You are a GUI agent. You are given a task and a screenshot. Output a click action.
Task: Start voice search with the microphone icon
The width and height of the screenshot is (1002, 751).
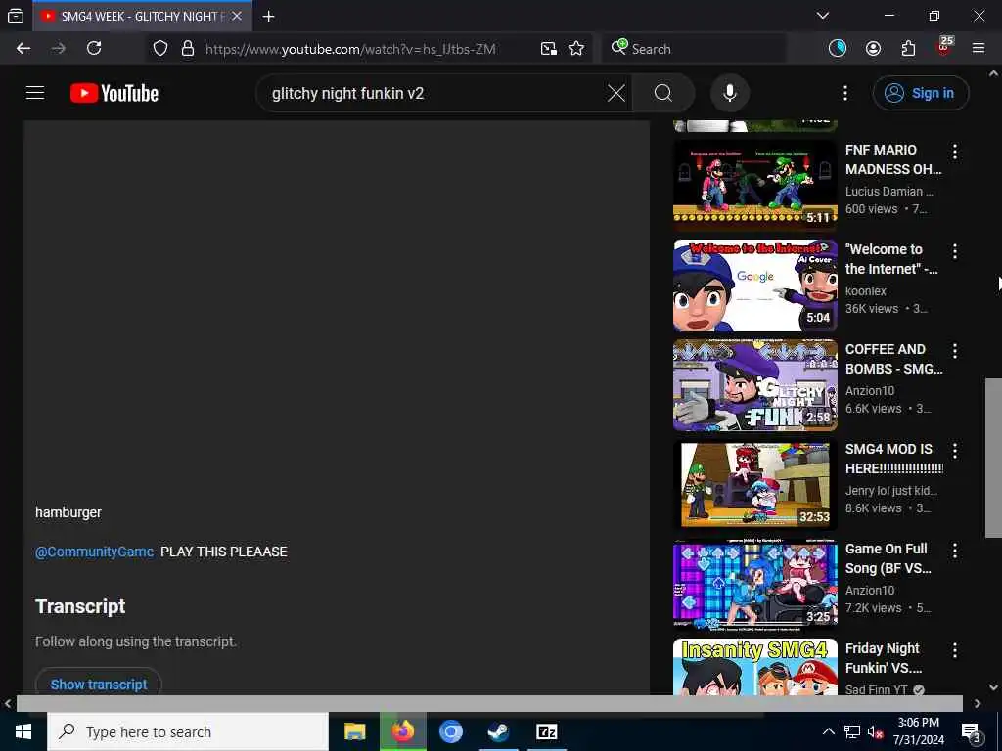(729, 93)
